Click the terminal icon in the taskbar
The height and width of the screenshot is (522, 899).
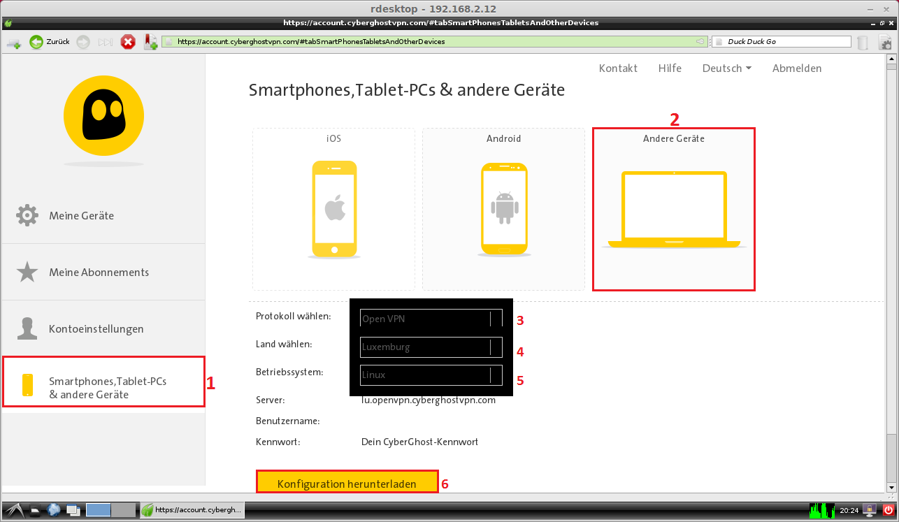pos(36,511)
